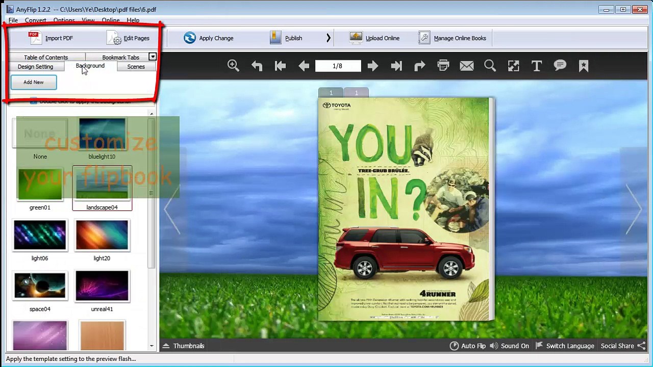653x367 pixels.
Task: Click the Import PDF button
Action: pos(51,38)
